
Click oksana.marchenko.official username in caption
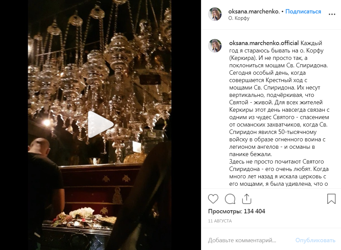[x=264, y=43]
